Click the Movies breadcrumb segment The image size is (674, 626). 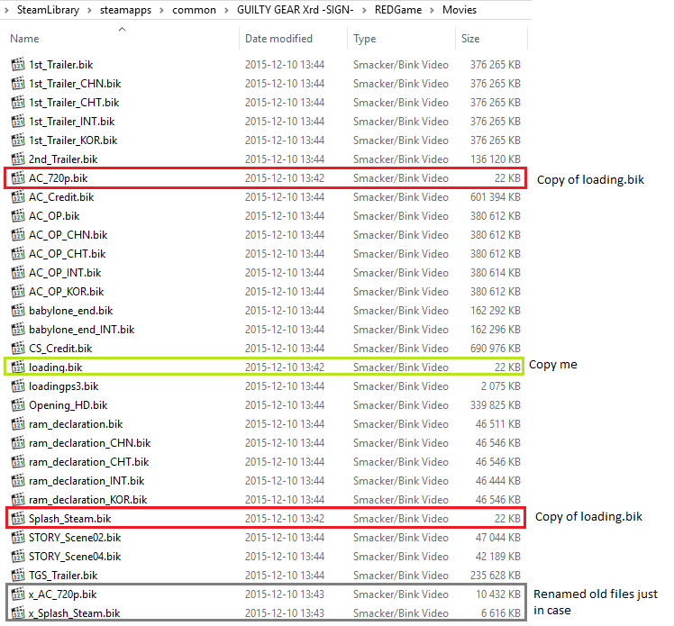[x=459, y=10]
